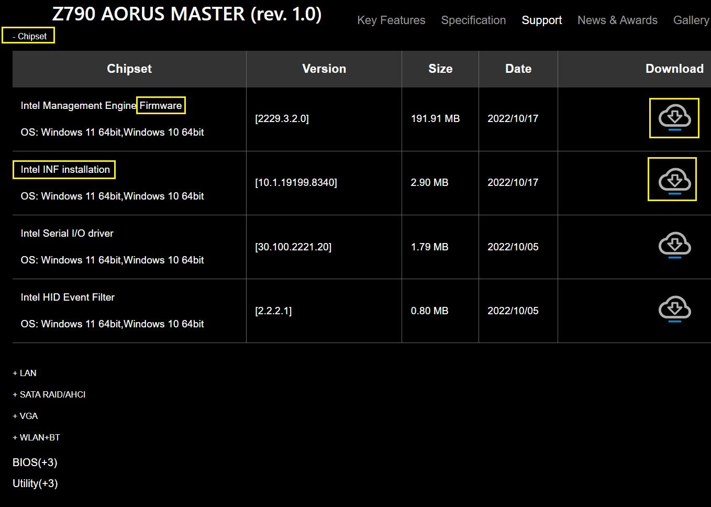Screen dimensions: 711x507
Task: Collapse the Chipset section
Action: [29, 36]
